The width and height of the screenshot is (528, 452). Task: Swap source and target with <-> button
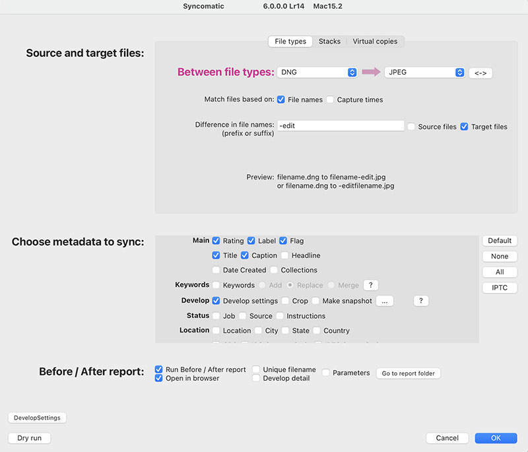pyautogui.click(x=480, y=73)
